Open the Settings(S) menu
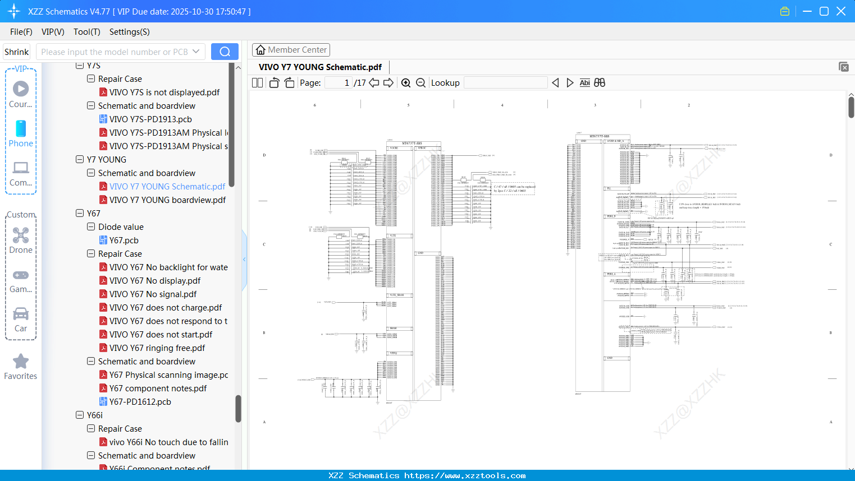Viewport: 855px width, 481px height. coord(129,32)
